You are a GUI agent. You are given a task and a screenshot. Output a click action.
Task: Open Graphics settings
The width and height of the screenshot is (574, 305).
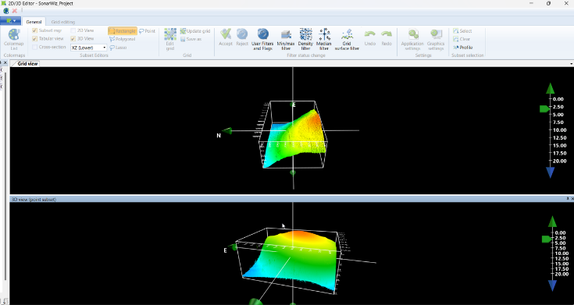coord(436,40)
